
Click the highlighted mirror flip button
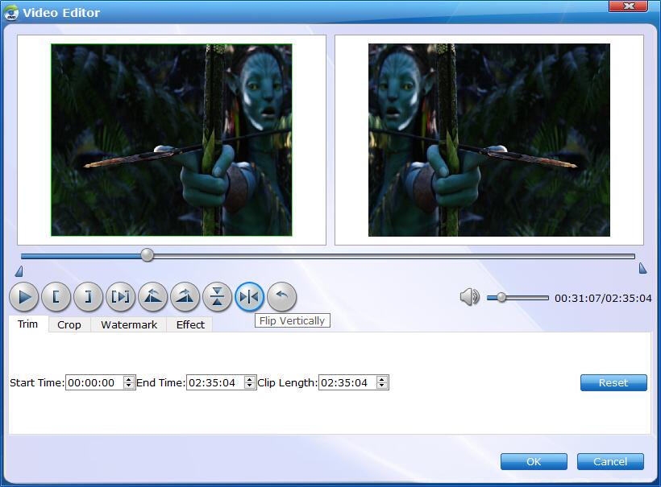(x=249, y=297)
